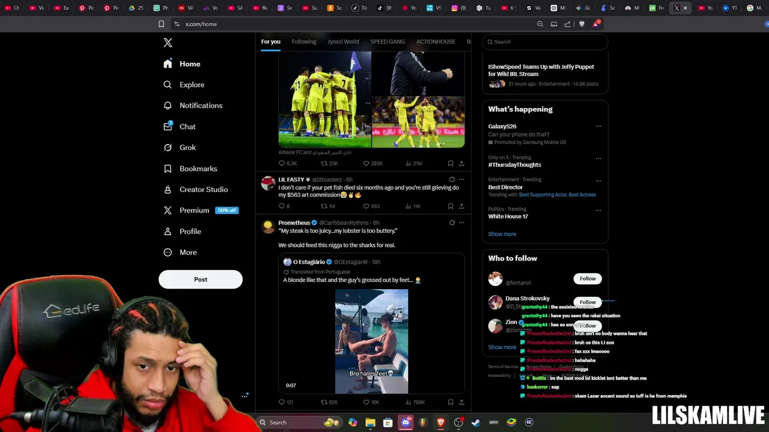The height and width of the screenshot is (432, 769).
Task: Repost the Prometheus post
Action: (x=329, y=402)
